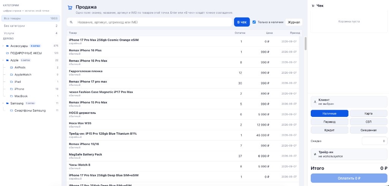Toggle the Только в наличии checkbox
Image resolution: width=389 pixels, height=186 pixels.
254,22
